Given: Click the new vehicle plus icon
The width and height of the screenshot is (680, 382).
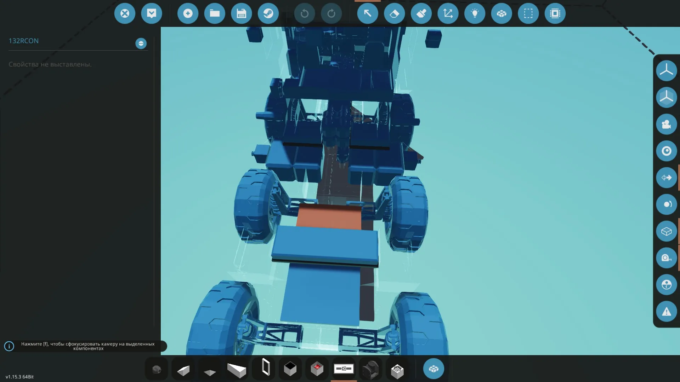Looking at the screenshot, I should [x=188, y=13].
